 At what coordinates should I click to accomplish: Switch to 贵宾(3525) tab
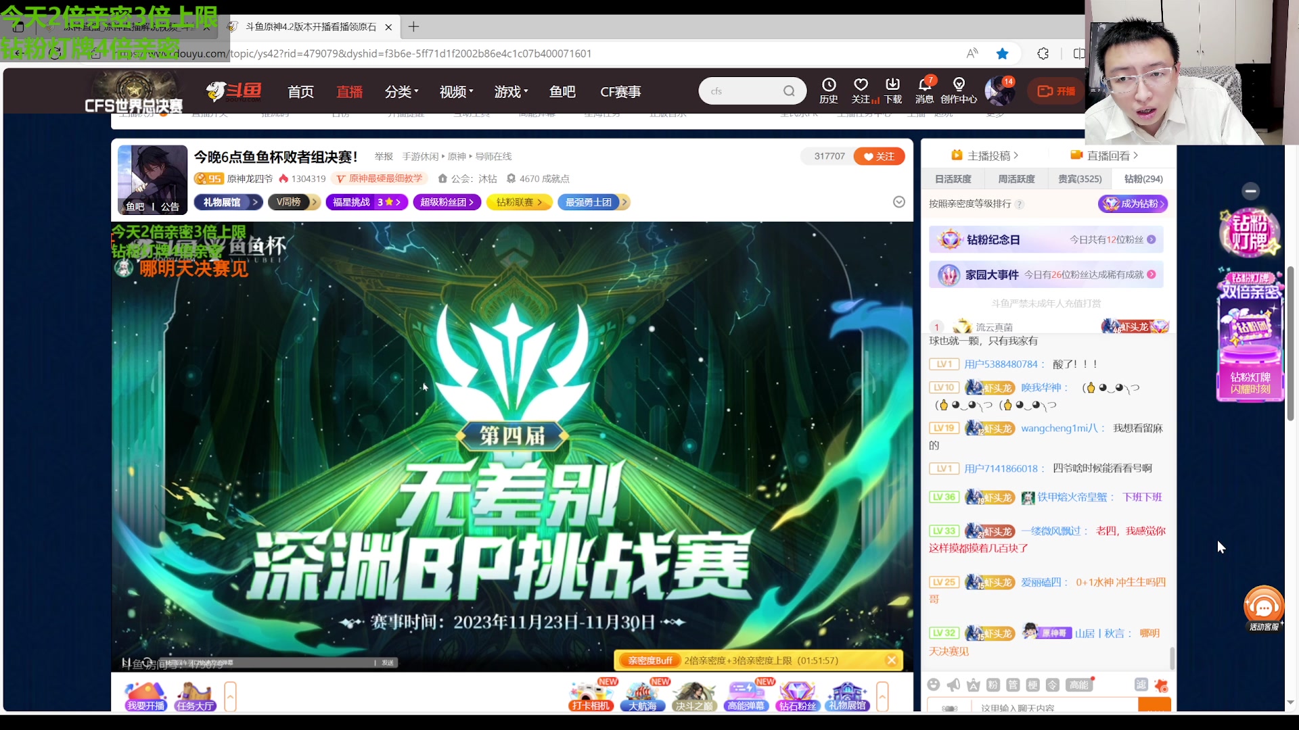coord(1080,179)
